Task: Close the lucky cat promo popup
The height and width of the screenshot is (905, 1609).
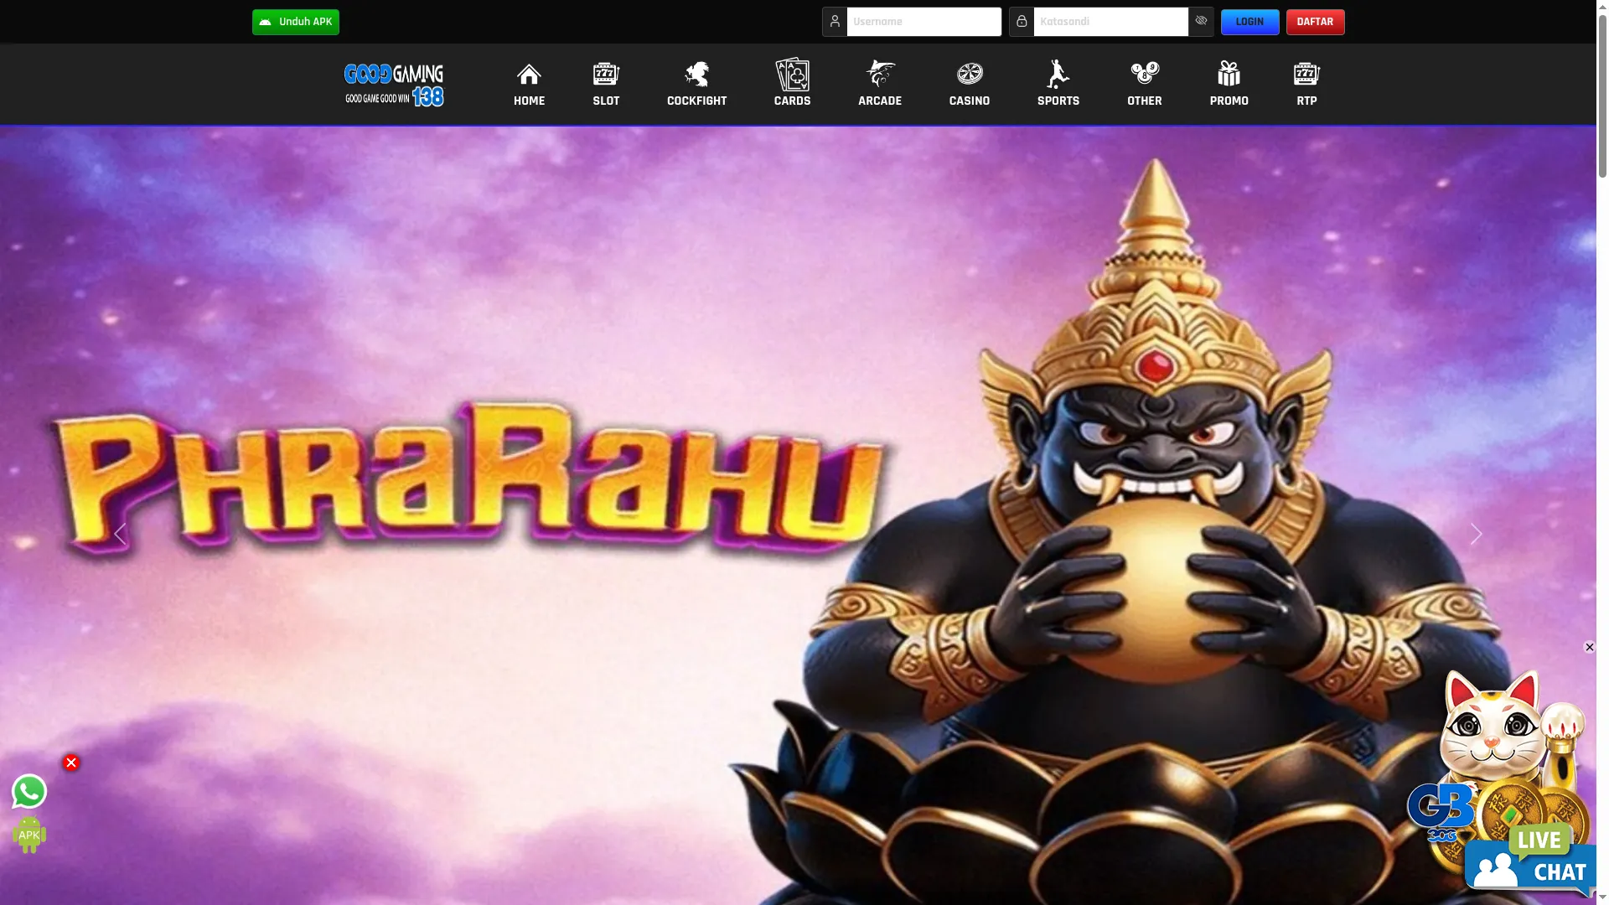Action: click(x=1589, y=647)
